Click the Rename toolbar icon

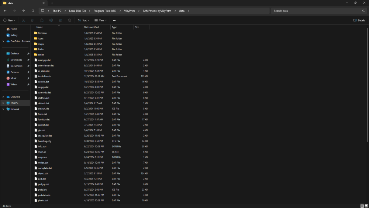pos(51,20)
